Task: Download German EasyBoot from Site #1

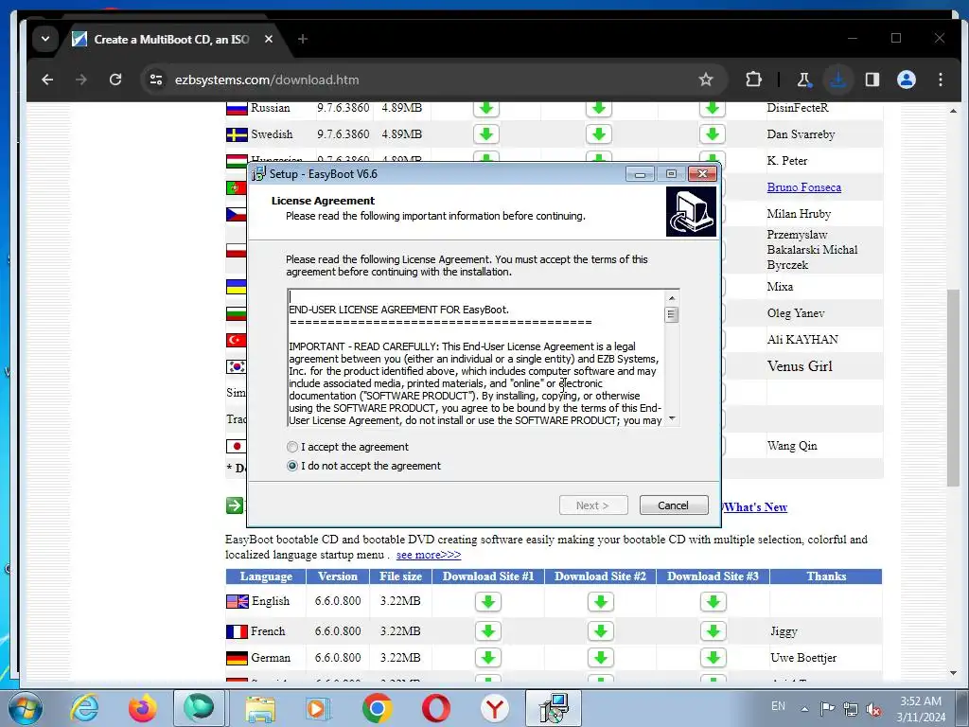Action: tap(487, 658)
